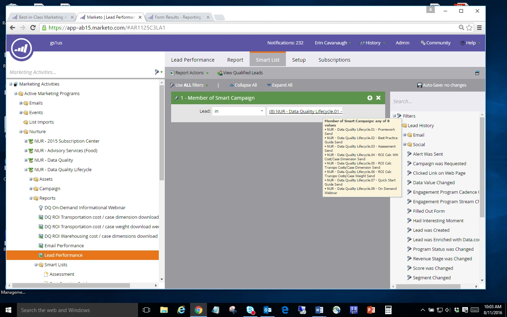Screen dimensions: 507x317
Task: Open the Smart List tab
Action: (268, 60)
